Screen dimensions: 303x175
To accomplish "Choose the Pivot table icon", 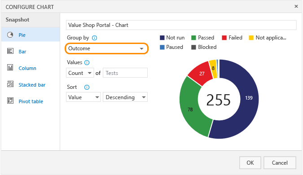I will tap(10, 101).
